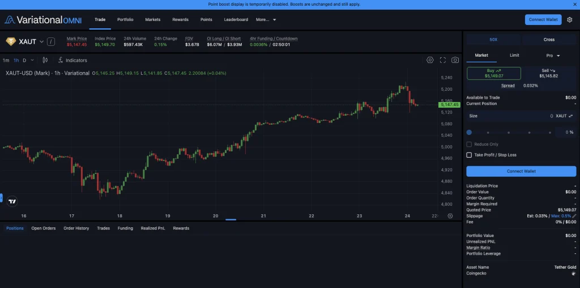Set size slider to the middle dot

[x=509, y=133]
